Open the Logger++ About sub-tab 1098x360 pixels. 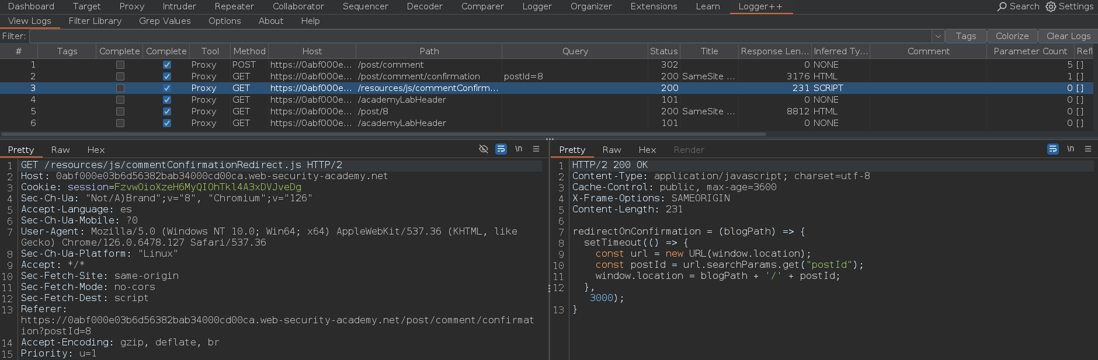click(271, 21)
